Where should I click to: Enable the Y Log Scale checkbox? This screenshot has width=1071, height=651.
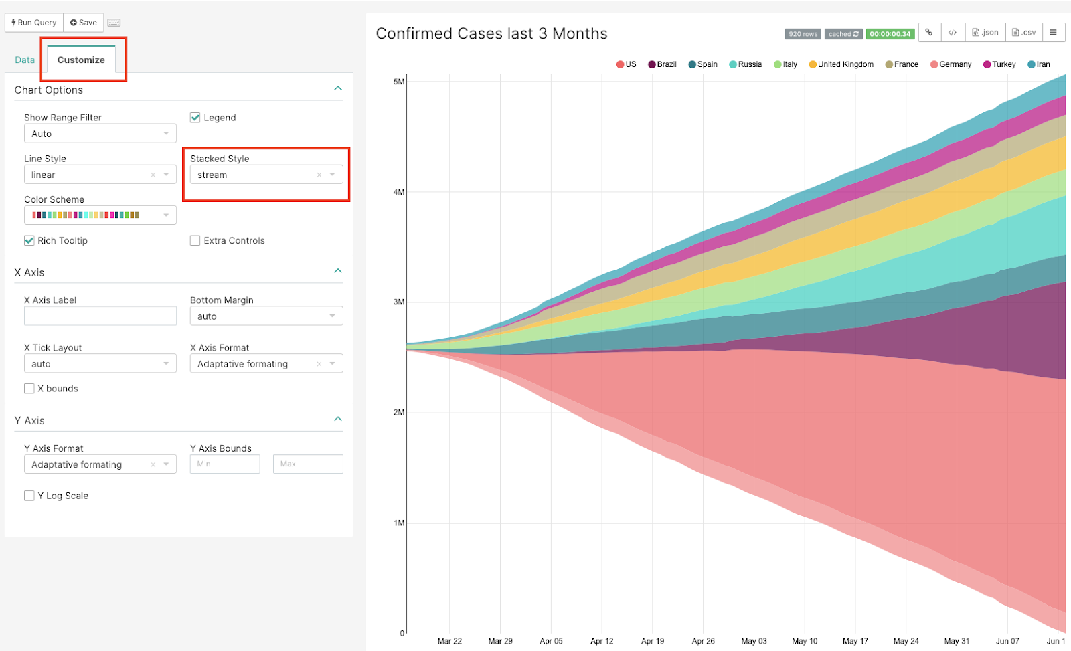29,496
